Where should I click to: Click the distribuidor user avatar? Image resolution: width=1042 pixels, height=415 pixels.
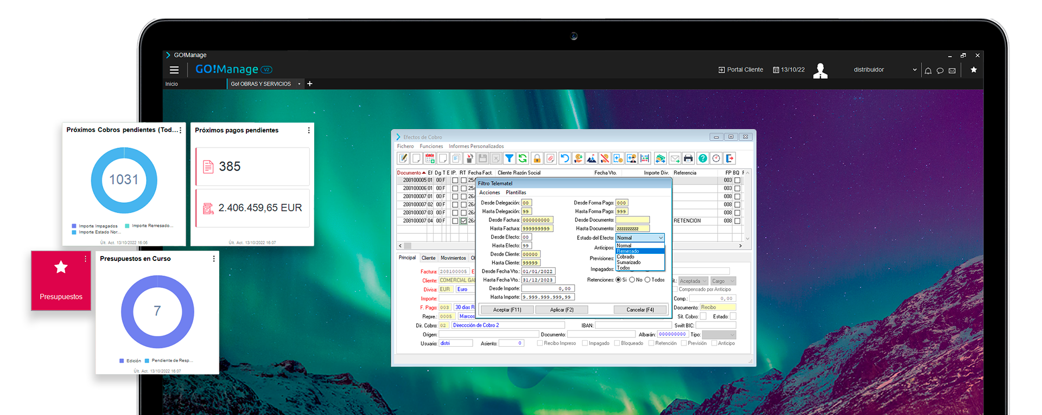(820, 71)
